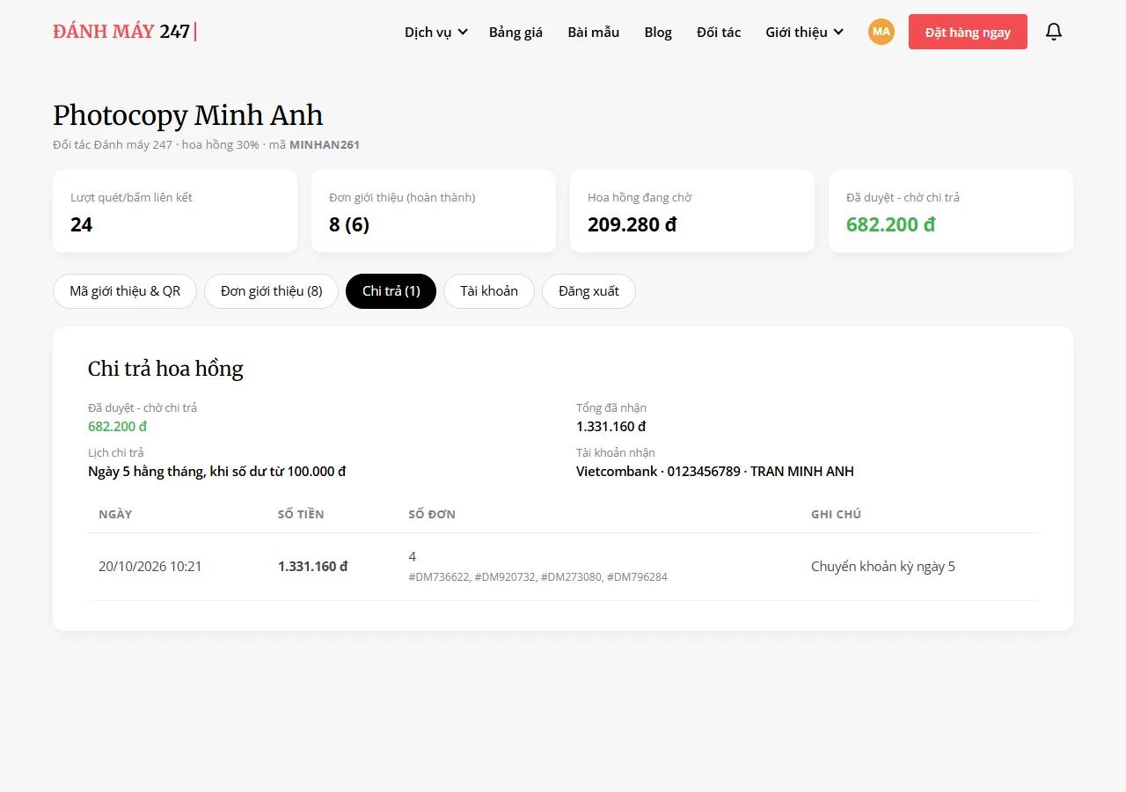This screenshot has width=1126, height=792.
Task: Click the Tổng đã nhận amount 1.331.160 đ
Action: click(x=611, y=427)
